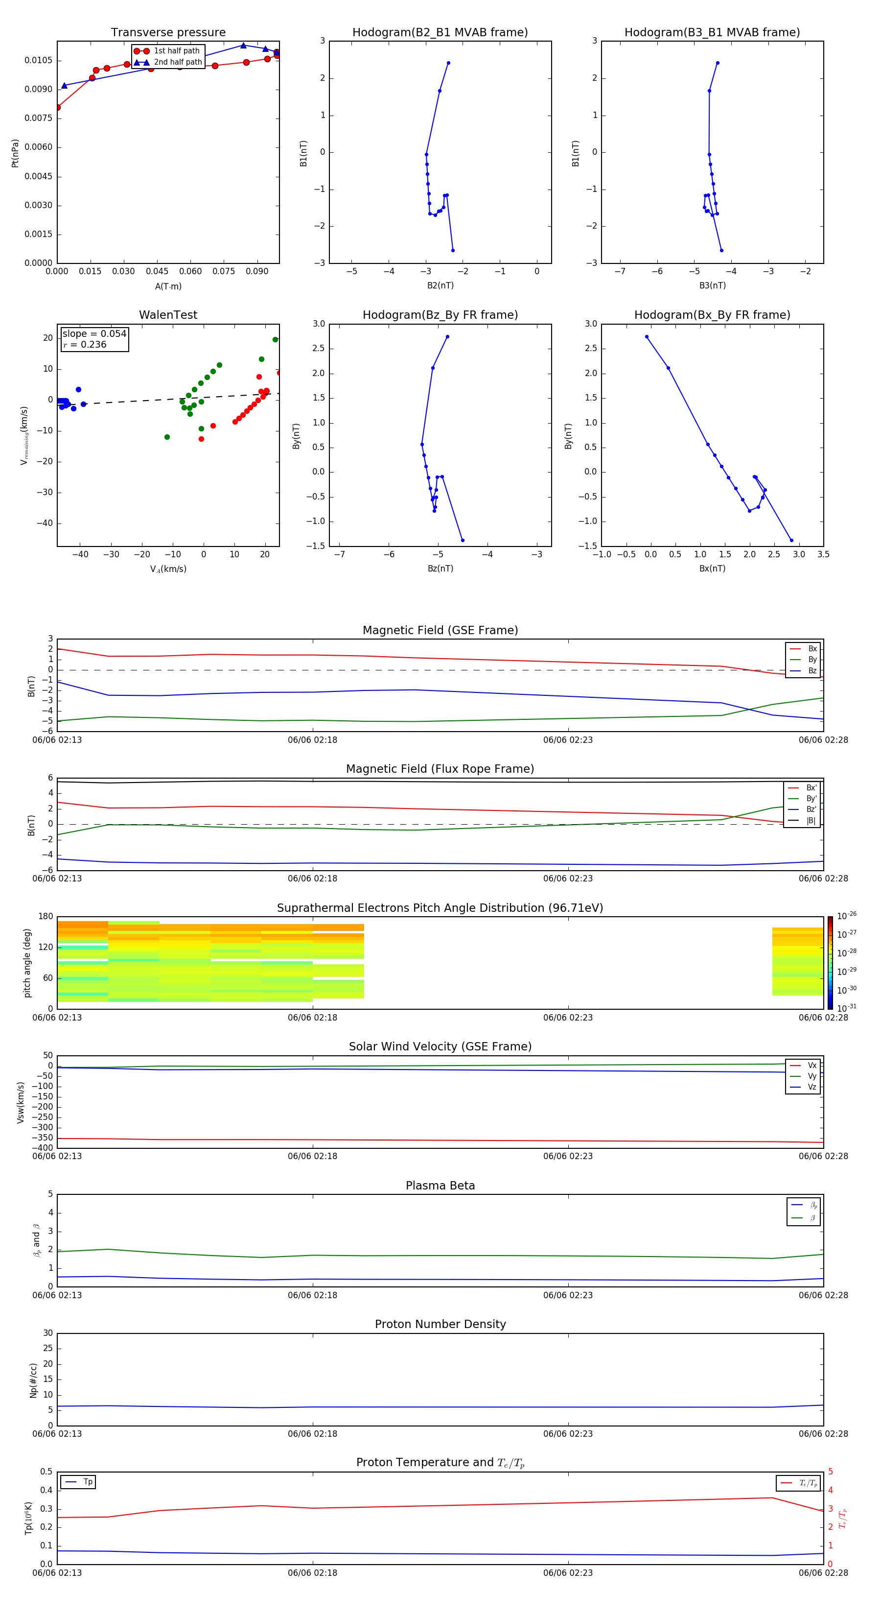The image size is (881, 1616).
Task: Select the "Hodogram(B2_B1 MVAB frame)" title
Action: pos(440,33)
